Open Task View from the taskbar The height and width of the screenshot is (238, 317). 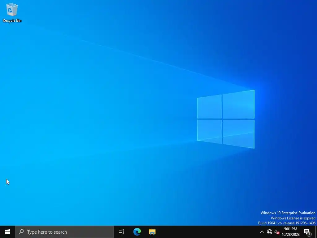click(x=121, y=232)
